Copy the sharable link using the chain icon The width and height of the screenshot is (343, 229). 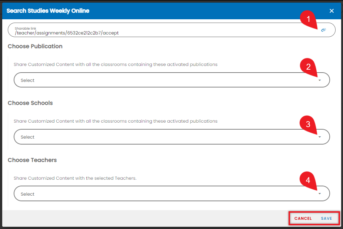(x=323, y=30)
